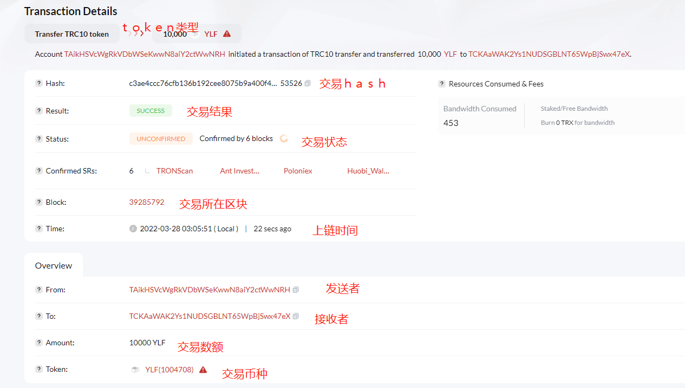Viewport: 685px width, 388px height.
Task: Open the sender address link in Overview's From row
Action: click(210, 290)
